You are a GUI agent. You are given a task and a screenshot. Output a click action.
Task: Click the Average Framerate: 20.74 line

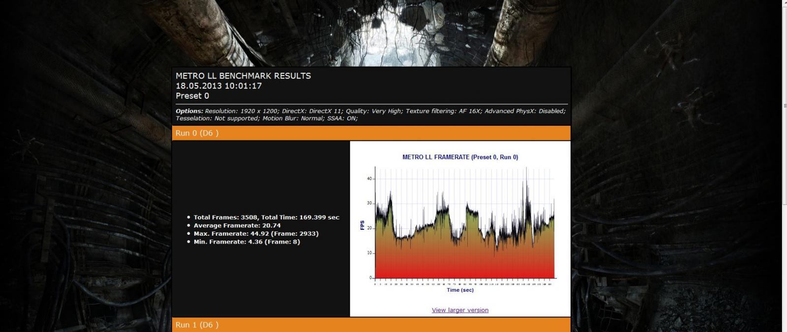(x=237, y=225)
